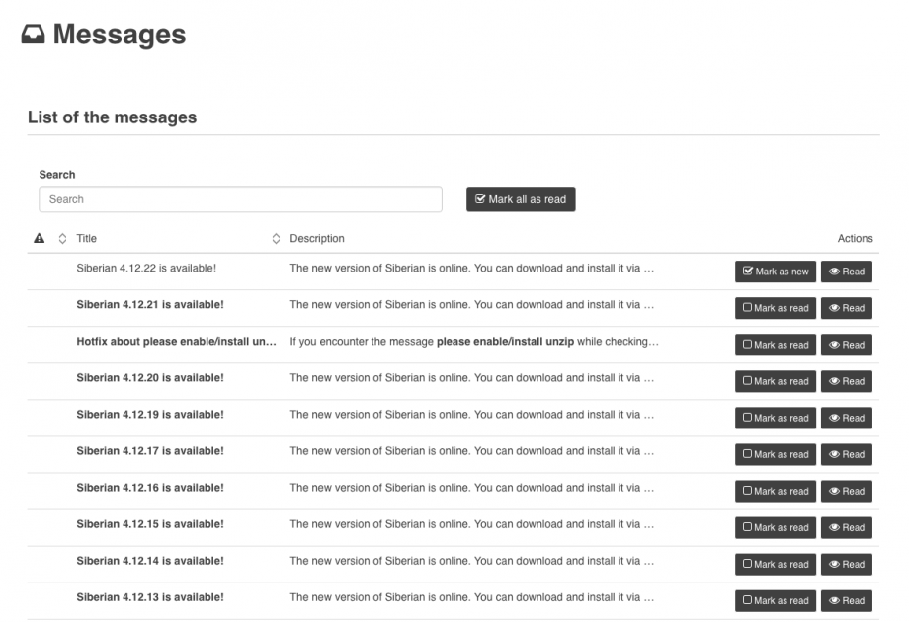Click the warning triangle column icon
Image resolution: width=909 pixels, height=622 pixels.
pos(40,238)
